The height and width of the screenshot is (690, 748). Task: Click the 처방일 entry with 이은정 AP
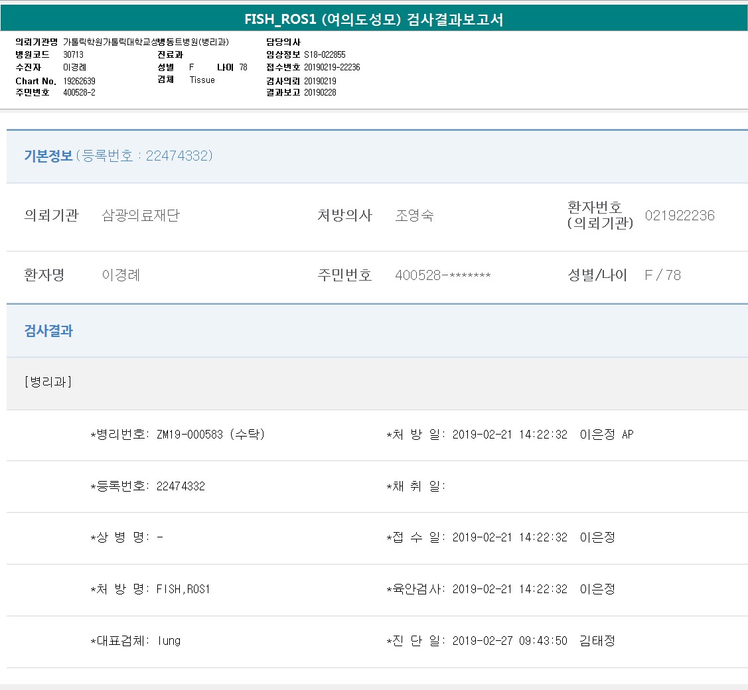pos(607,435)
